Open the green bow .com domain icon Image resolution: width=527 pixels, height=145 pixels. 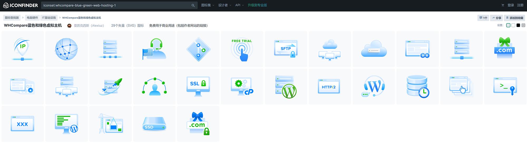(x=505, y=49)
